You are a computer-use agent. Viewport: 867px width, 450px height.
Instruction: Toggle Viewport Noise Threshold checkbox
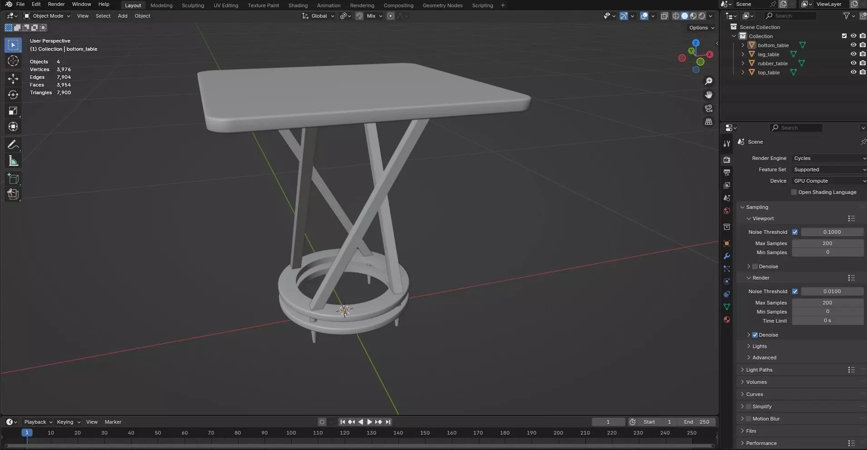[x=795, y=232]
